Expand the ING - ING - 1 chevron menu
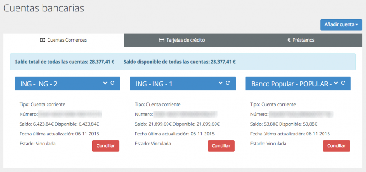This screenshot has width=366, height=172. click(221, 83)
